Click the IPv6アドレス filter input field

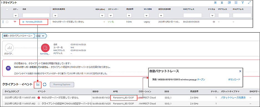coord(242,16)
